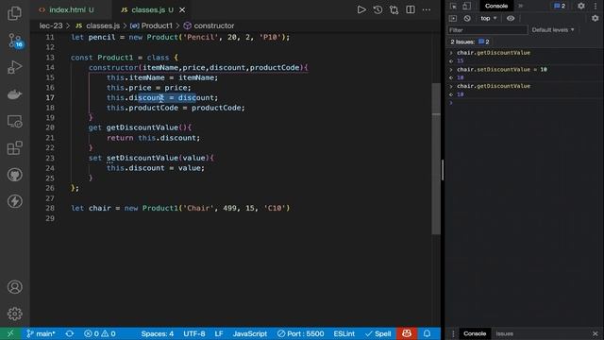The width and height of the screenshot is (604, 340).
Task: Open the Default levels dropdown
Action: coord(553,30)
